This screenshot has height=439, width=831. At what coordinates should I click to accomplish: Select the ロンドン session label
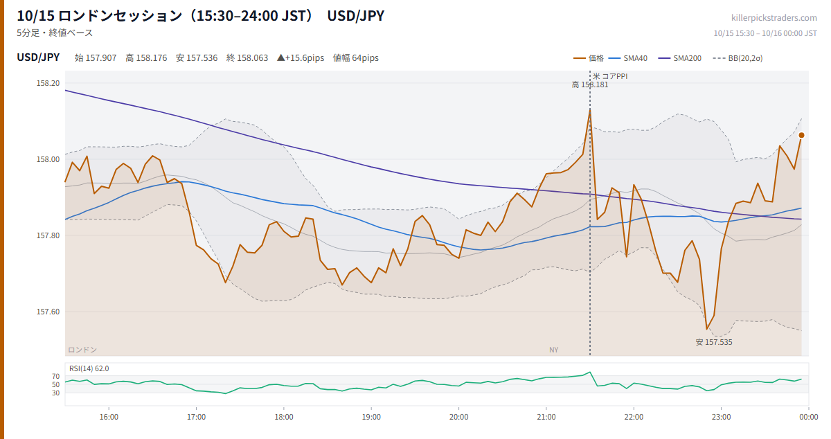(x=82, y=350)
